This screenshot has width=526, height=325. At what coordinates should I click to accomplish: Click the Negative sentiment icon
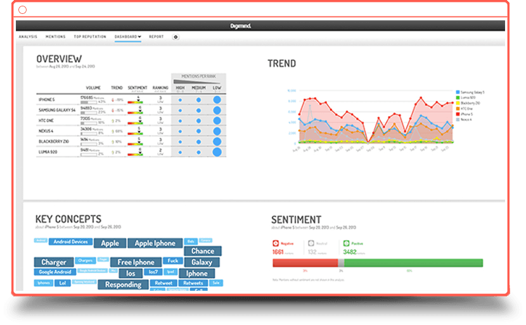pos(276,243)
